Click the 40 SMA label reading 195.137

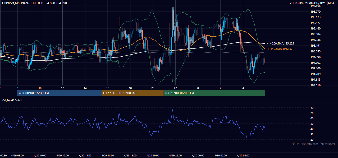(x=280, y=49)
